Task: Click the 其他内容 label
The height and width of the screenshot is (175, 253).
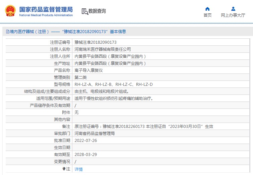Action: 62,119
